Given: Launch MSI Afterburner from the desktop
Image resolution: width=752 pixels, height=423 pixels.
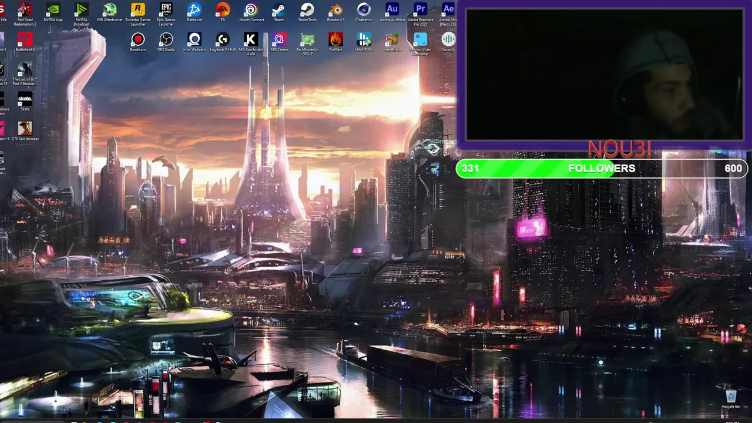Looking at the screenshot, I should (109, 13).
